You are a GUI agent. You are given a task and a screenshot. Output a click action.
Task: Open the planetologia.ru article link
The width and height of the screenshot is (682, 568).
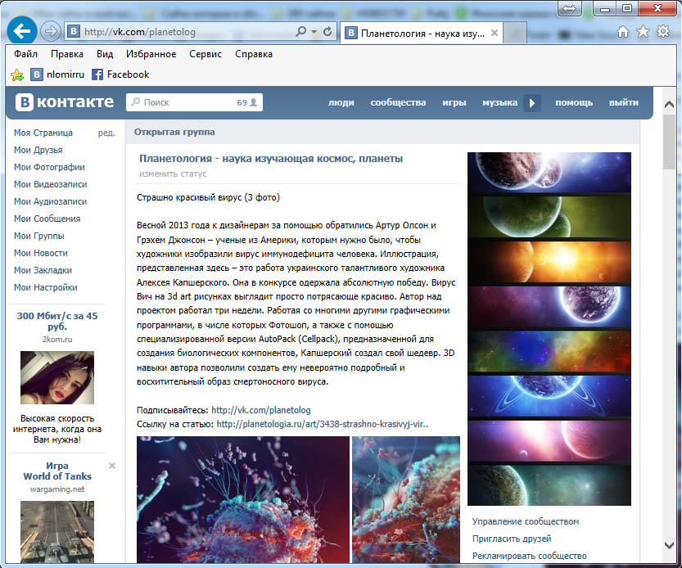coord(323,424)
